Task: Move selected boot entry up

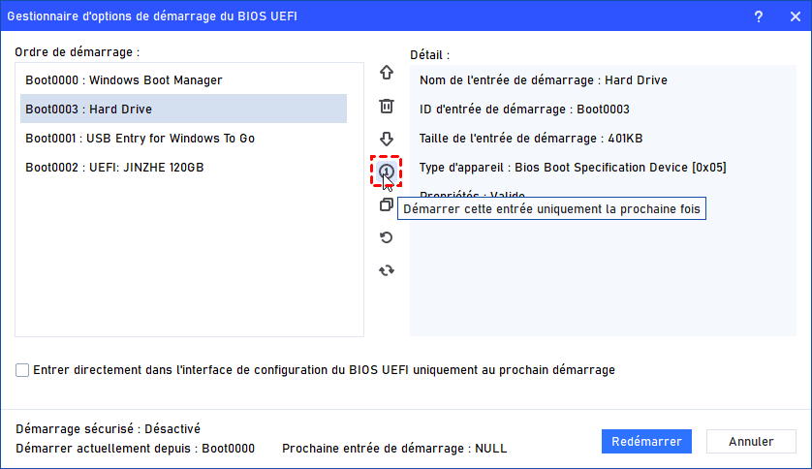Action: tap(387, 73)
